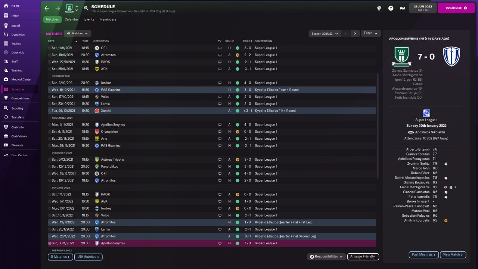Viewport: 478px width, 269px height.
Task: Open the search magnifier icon
Action: pos(86,8)
